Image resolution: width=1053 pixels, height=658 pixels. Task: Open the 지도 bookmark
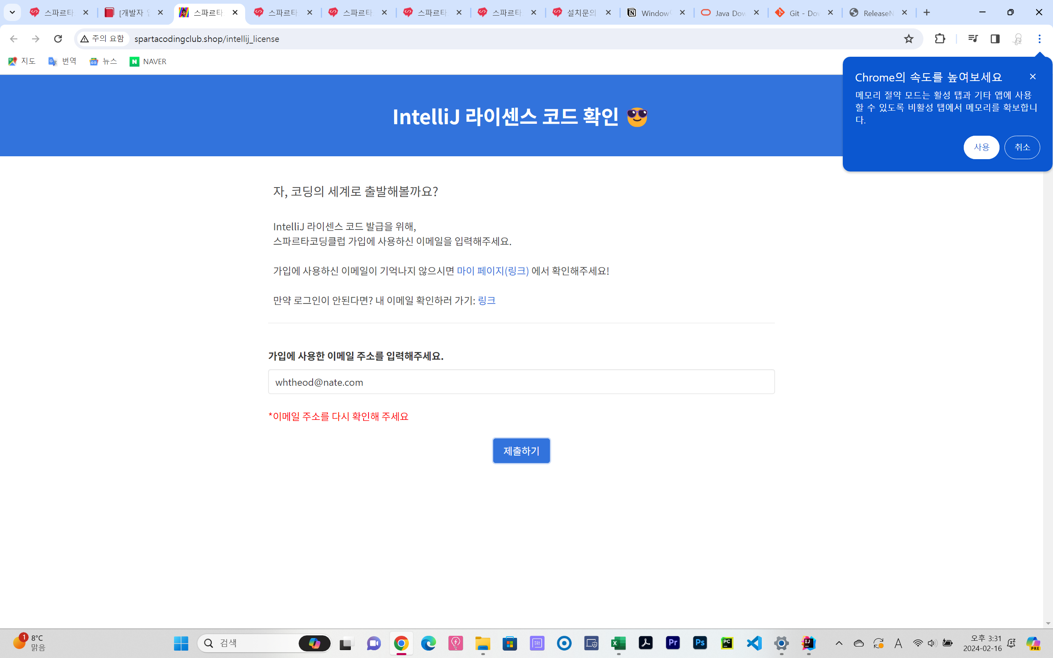(x=22, y=61)
